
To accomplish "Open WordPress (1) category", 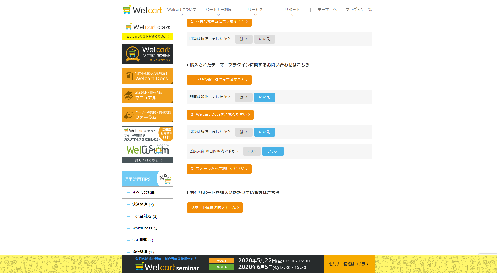I will click(148, 228).
